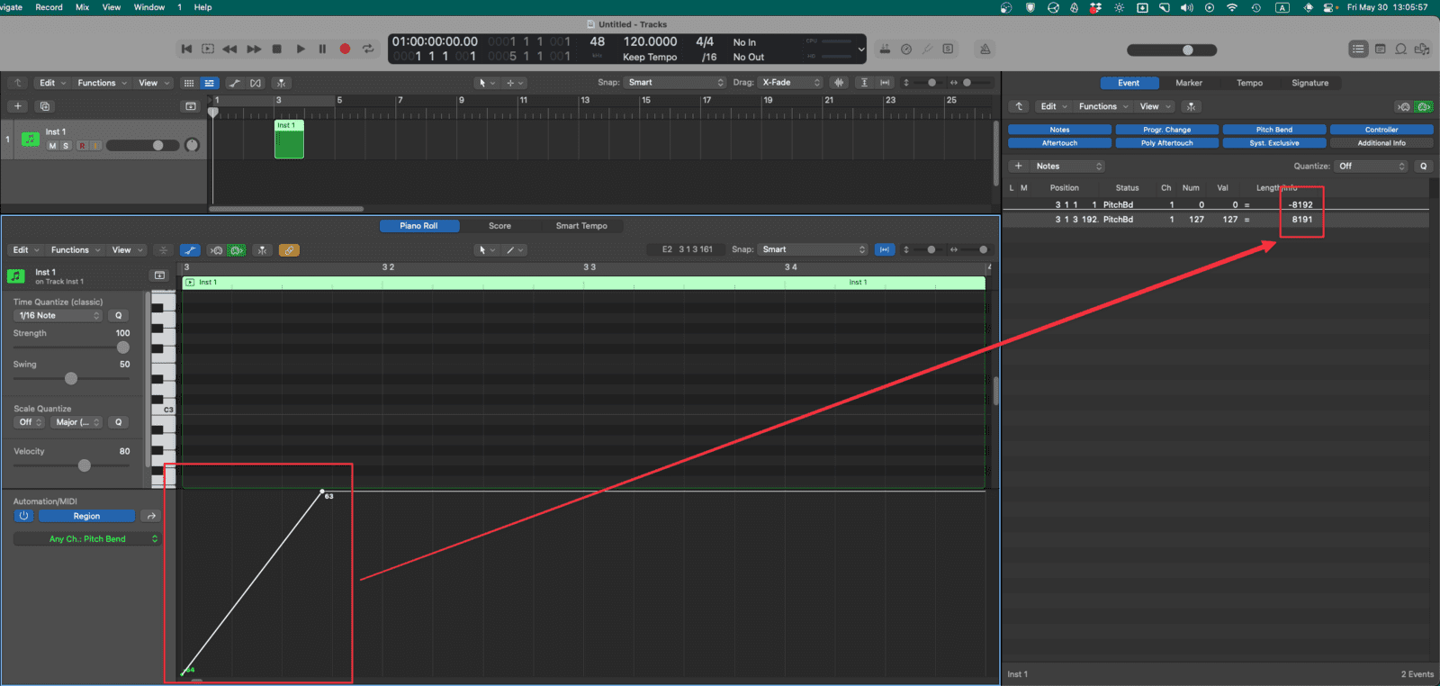
Task: Click the Go to Beginning transport button
Action: (x=186, y=49)
